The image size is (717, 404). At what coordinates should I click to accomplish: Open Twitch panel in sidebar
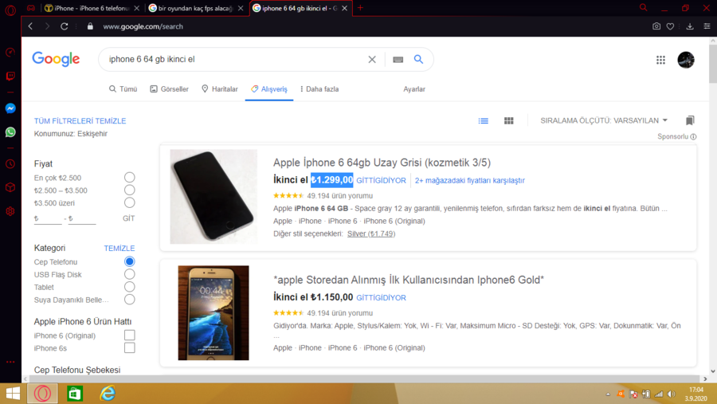coord(10,76)
